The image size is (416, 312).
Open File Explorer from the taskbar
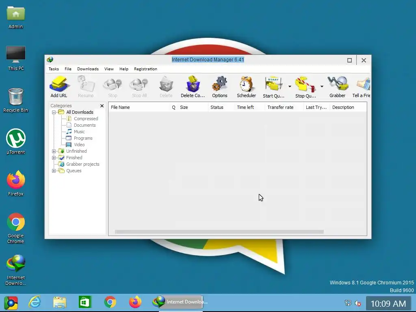pos(60,302)
